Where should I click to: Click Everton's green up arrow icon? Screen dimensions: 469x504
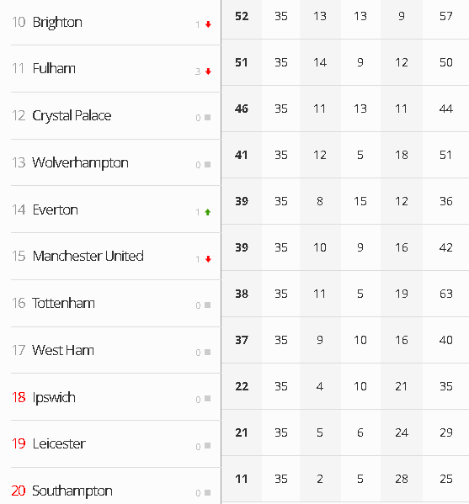click(x=208, y=212)
